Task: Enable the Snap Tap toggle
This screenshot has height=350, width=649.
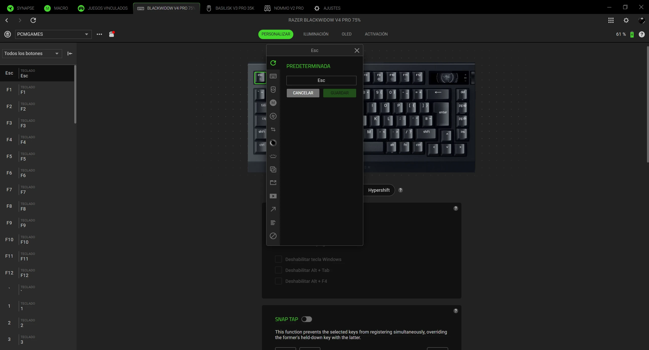Action: coord(307,319)
